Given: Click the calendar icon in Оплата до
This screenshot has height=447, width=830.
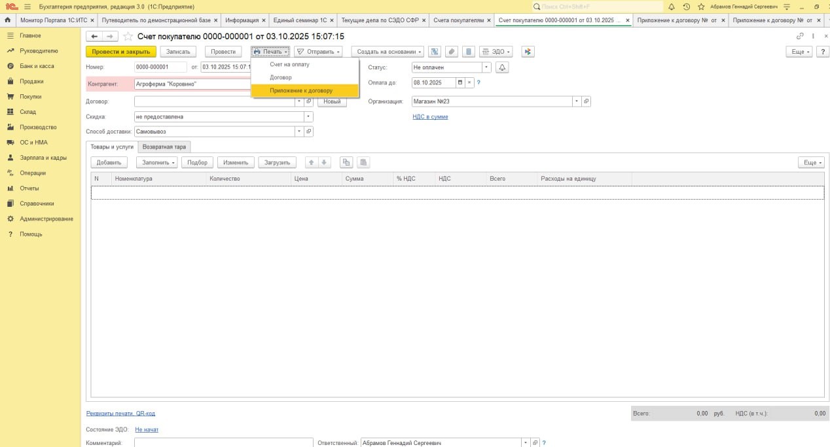Looking at the screenshot, I should pos(460,82).
